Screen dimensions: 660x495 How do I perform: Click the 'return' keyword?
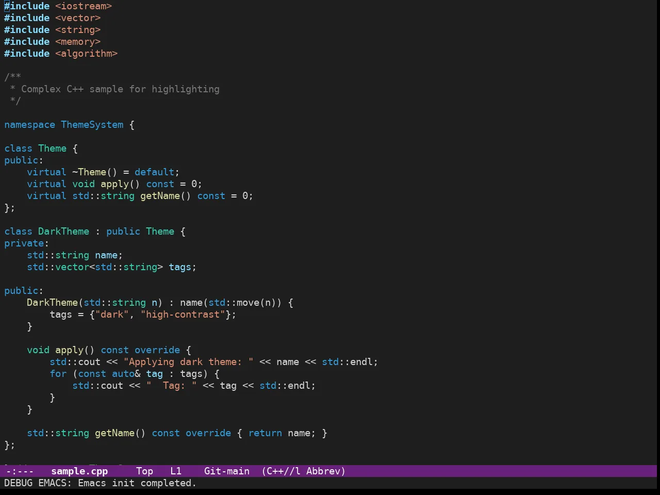tap(266, 433)
